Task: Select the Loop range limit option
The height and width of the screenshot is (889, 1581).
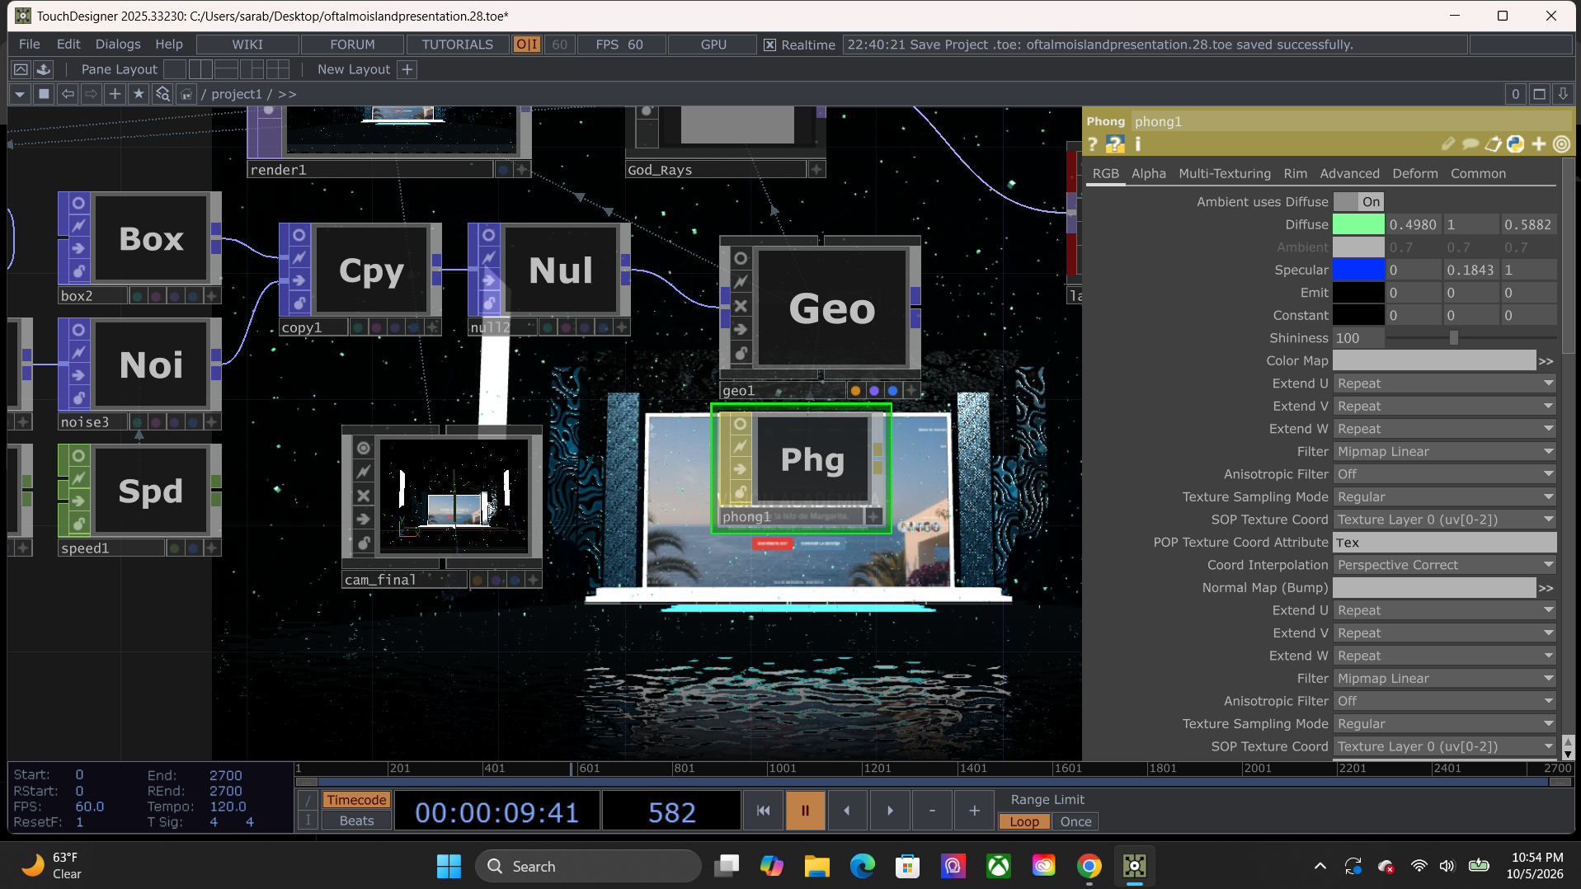Action: 1024,821
